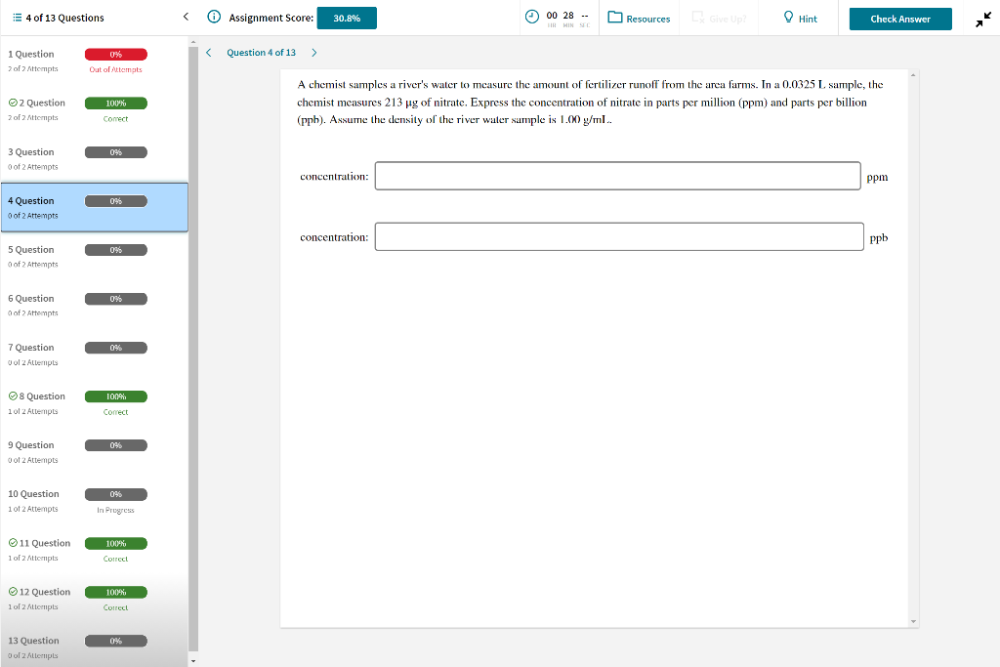Click the ppm concentration input field
This screenshot has height=667, width=1000.
tap(617, 176)
